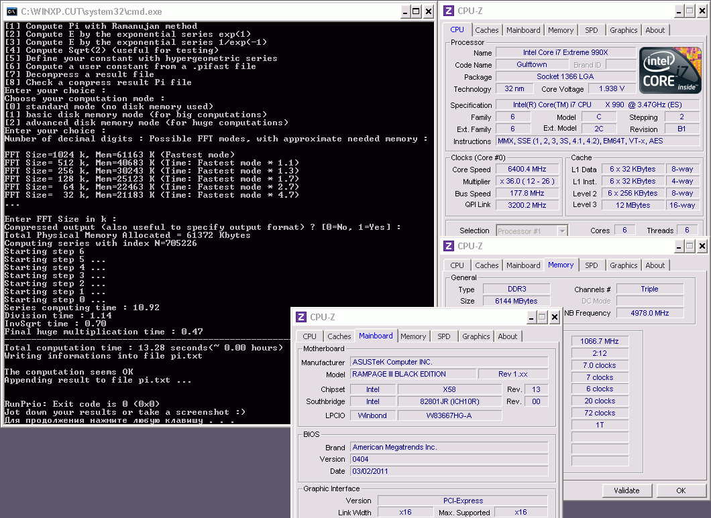Click the OK button in CPU-Z
Screen dimensions: 711x518
tap(681, 491)
